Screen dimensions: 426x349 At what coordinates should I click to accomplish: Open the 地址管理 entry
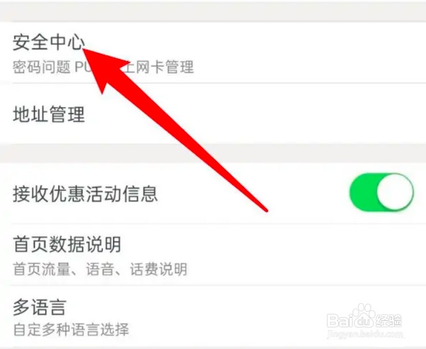(213, 114)
